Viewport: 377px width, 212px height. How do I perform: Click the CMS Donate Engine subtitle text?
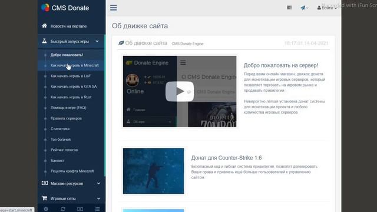coord(187,44)
